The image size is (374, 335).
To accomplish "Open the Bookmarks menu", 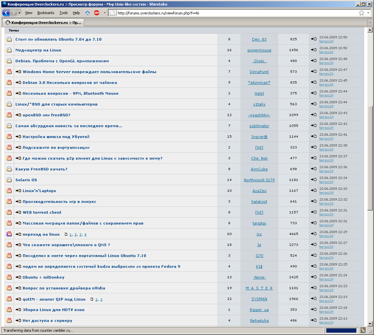I will click(46, 13).
